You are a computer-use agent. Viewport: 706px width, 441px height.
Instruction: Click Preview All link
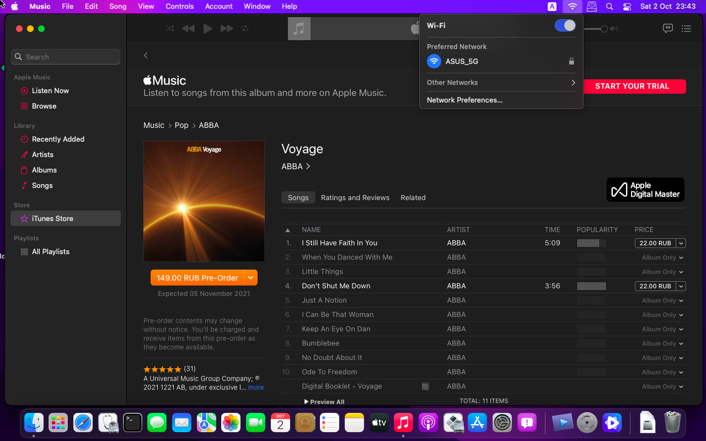pyautogui.click(x=324, y=402)
